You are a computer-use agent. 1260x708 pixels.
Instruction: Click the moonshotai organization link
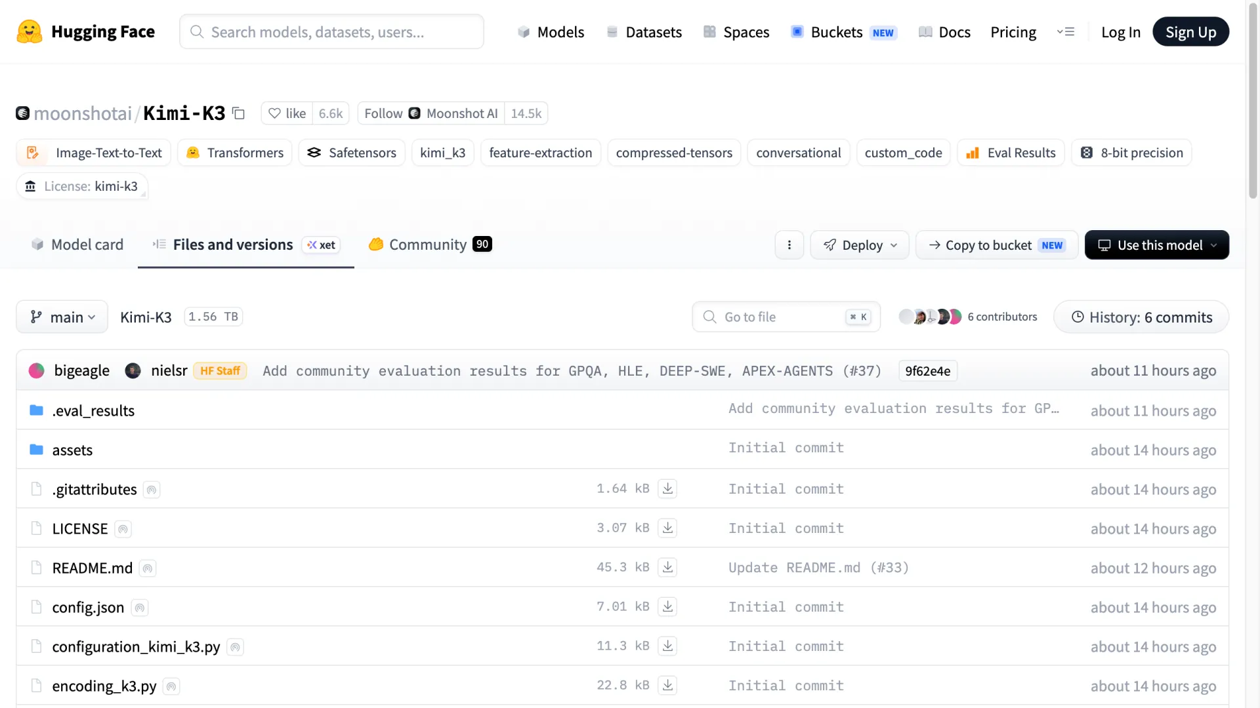click(83, 113)
